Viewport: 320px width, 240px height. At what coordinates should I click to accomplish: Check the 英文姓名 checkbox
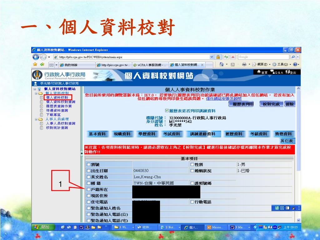[88, 177]
